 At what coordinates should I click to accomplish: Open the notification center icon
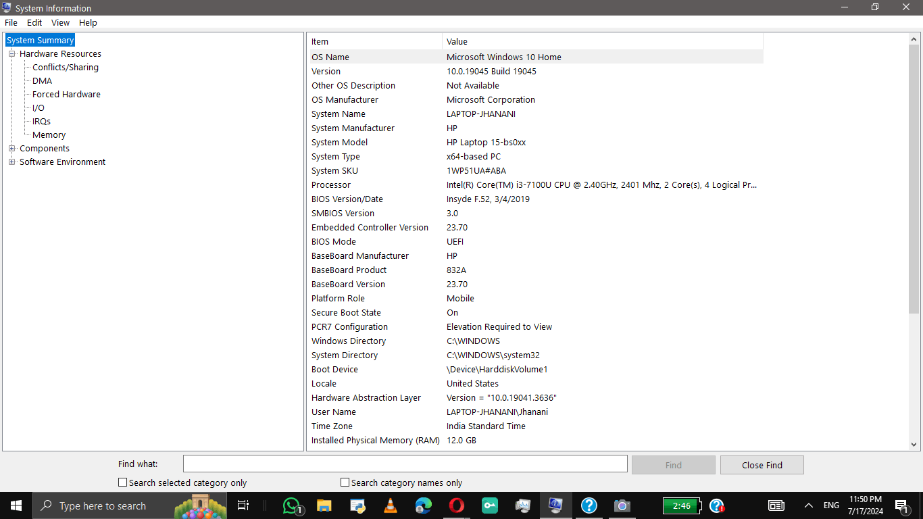coord(902,505)
